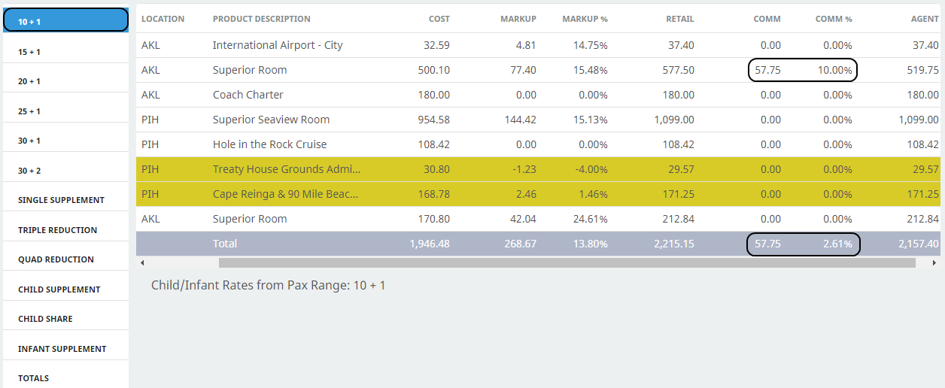Select the highlighted Treaty House Grounds row
Screen dimensions: 945x388
(x=286, y=169)
